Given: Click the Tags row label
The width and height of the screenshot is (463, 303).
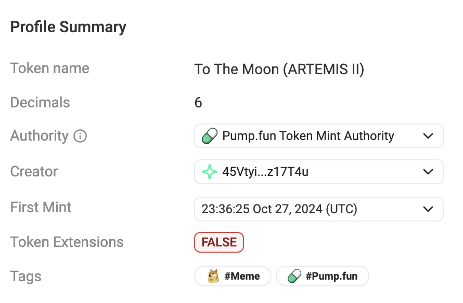Looking at the screenshot, I should pyautogui.click(x=26, y=277).
